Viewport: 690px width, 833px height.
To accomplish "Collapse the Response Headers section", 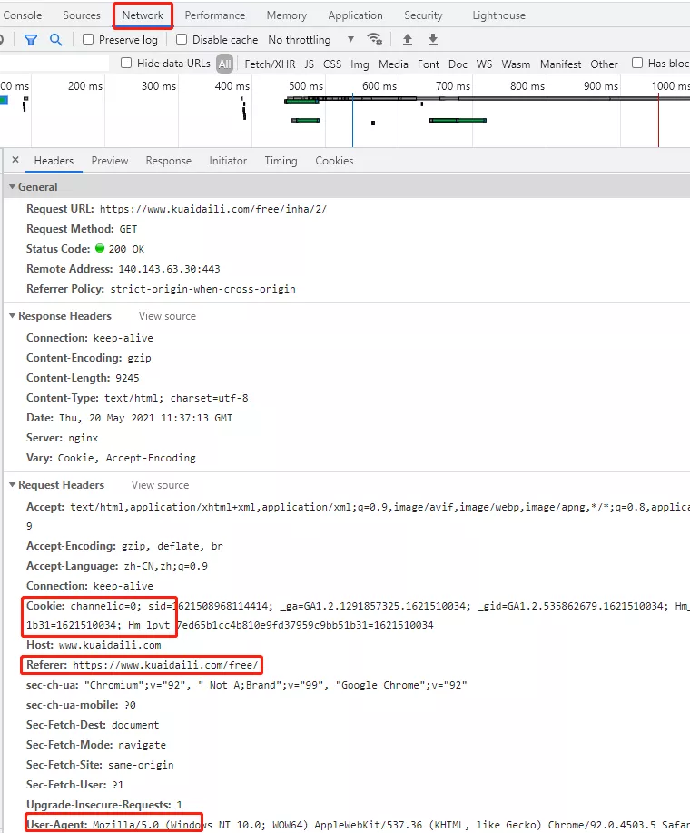I will click(x=12, y=316).
